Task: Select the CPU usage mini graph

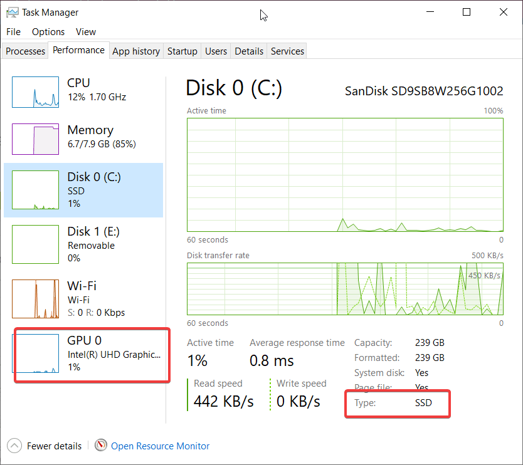Action: point(35,92)
